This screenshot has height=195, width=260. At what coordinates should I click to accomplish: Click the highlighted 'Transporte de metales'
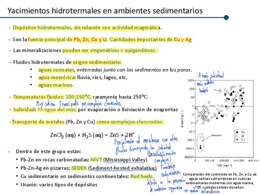pos(38,122)
